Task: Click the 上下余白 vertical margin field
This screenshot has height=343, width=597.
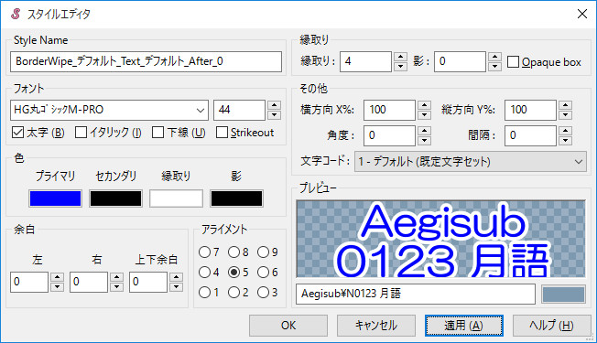Action: (148, 282)
